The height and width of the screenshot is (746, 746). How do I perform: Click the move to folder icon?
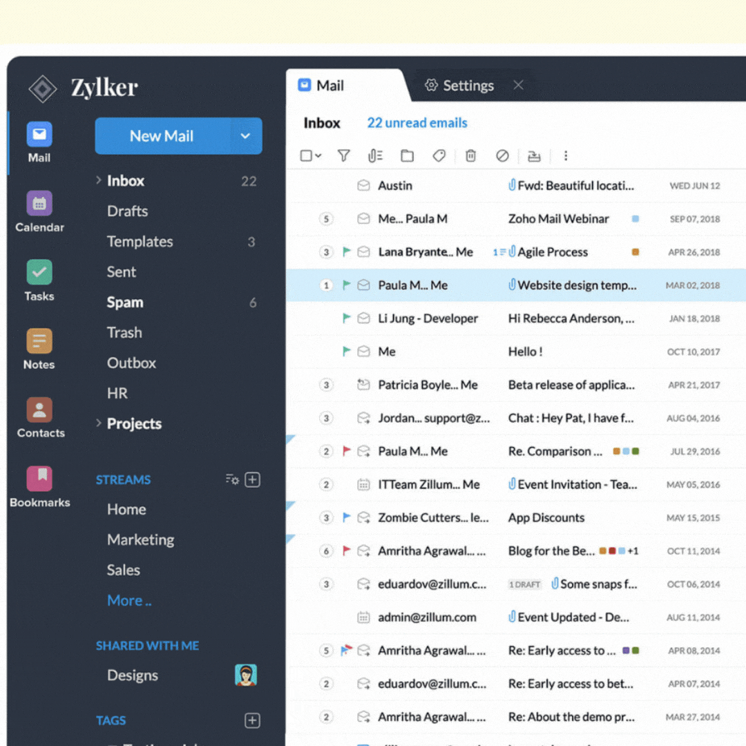[408, 155]
